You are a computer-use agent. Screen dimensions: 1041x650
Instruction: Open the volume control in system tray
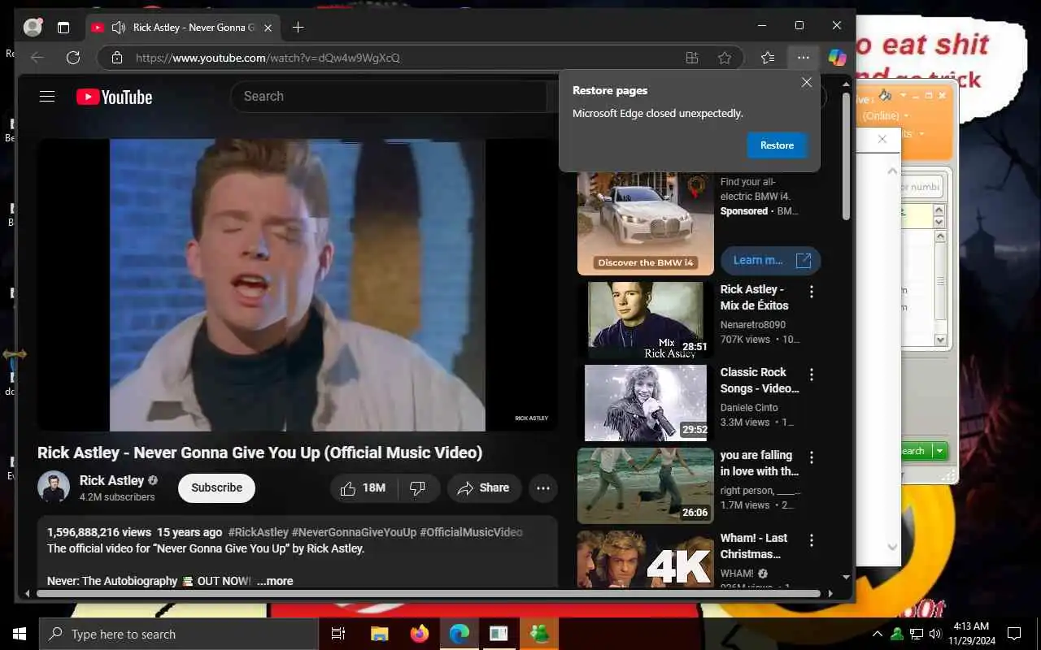pos(935,634)
